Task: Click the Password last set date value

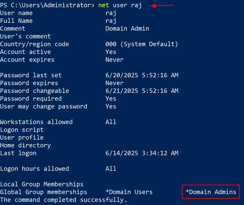Action: click(142, 75)
